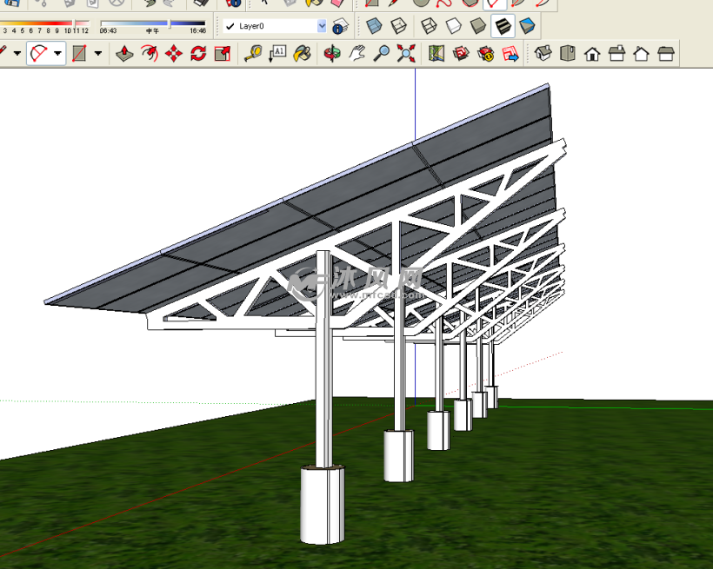Select the Paint Bucket tool

click(x=302, y=54)
